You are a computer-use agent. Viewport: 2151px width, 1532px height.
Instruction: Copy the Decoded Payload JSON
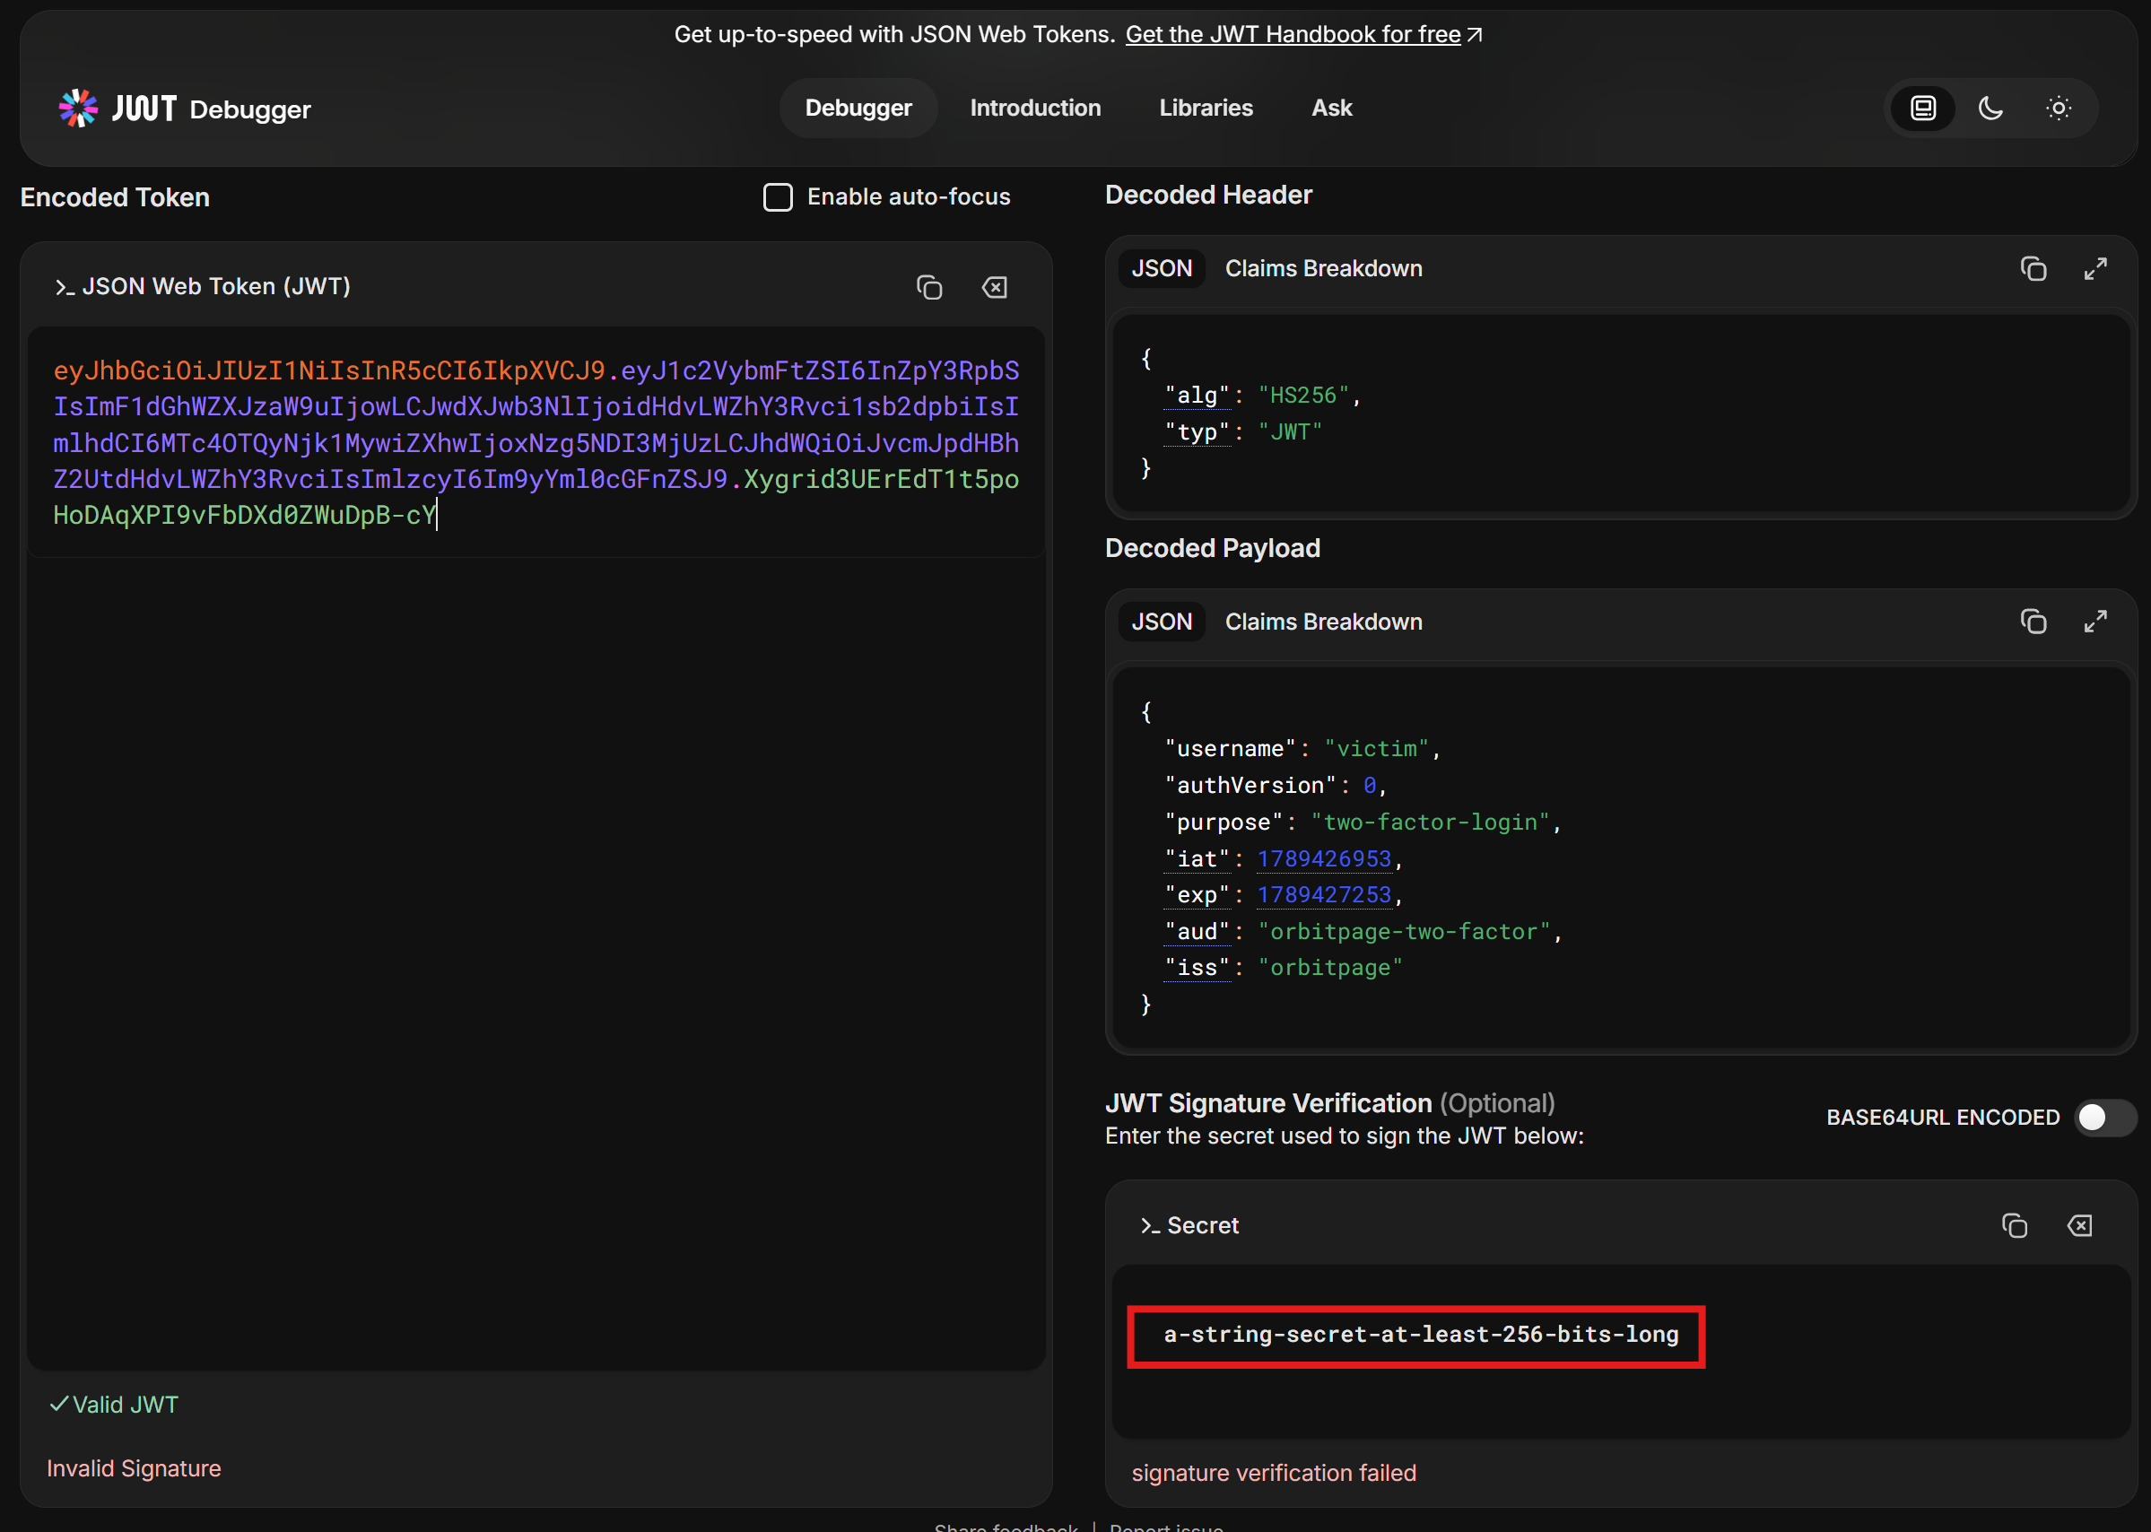2033,622
